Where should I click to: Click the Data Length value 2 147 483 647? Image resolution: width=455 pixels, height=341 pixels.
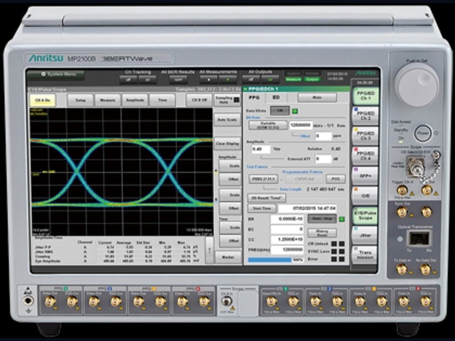(x=321, y=189)
